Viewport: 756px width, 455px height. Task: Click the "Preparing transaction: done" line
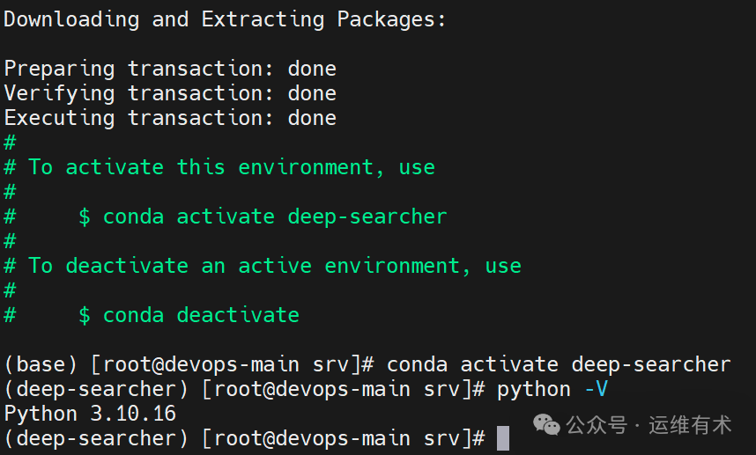(x=170, y=69)
